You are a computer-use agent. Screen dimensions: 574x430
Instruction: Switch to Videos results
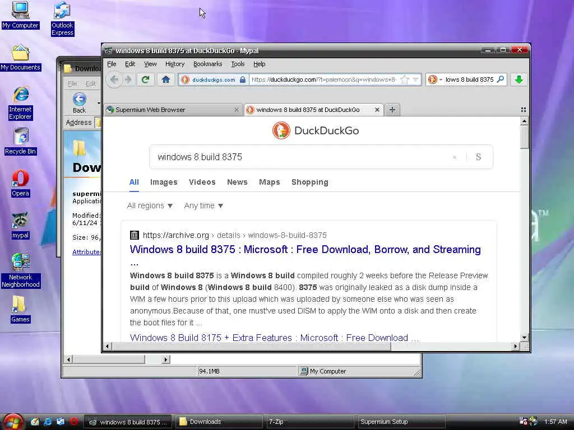[202, 182]
